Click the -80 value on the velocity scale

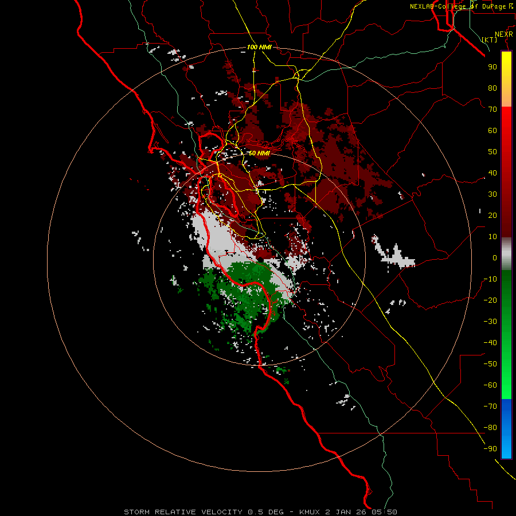[490, 428]
